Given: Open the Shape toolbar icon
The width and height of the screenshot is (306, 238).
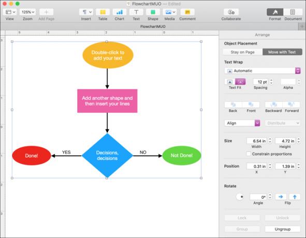Looking at the screenshot, I should 153,12.
